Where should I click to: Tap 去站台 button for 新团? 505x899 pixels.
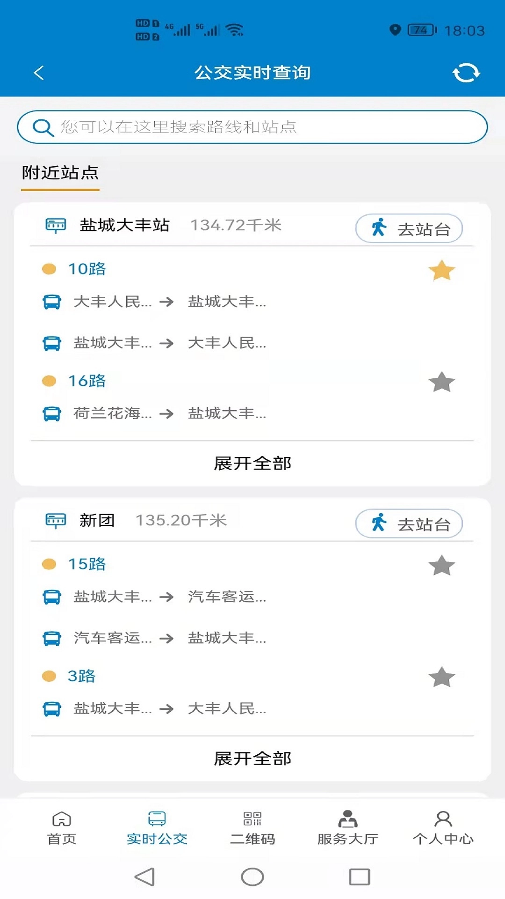pyautogui.click(x=409, y=523)
